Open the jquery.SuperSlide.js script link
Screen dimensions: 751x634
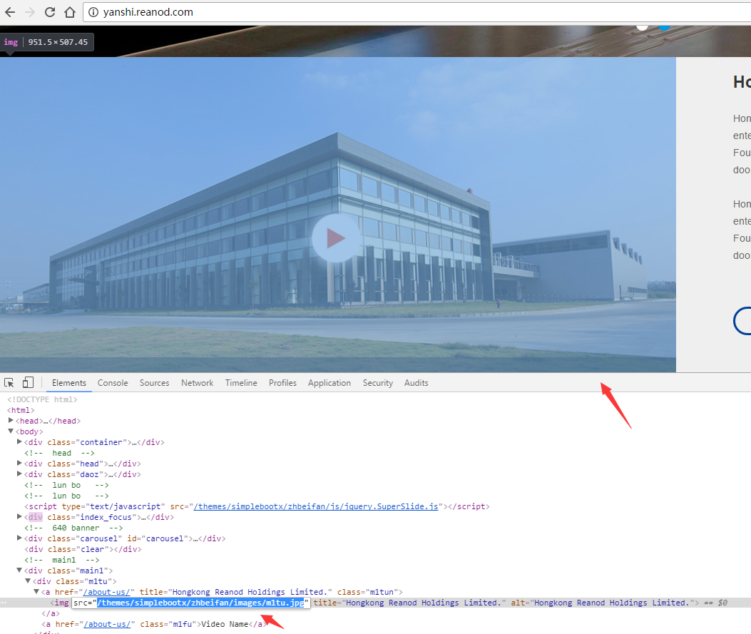[x=316, y=506]
